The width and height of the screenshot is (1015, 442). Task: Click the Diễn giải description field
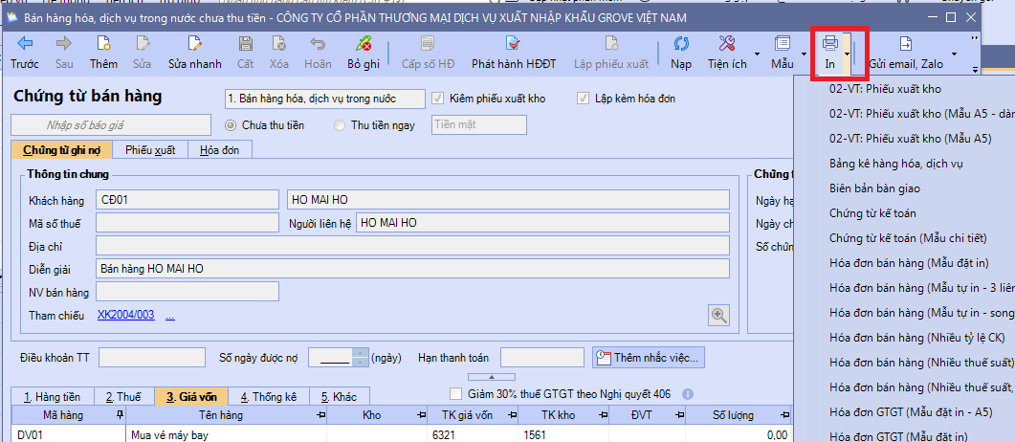(x=413, y=269)
